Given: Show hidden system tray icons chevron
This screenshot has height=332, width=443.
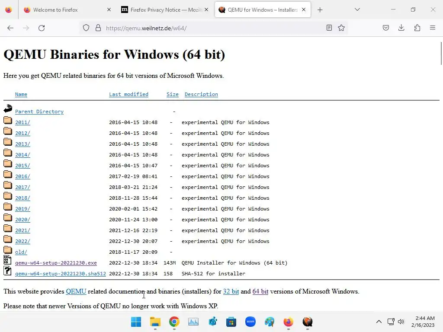Looking at the screenshot, I should point(379,322).
